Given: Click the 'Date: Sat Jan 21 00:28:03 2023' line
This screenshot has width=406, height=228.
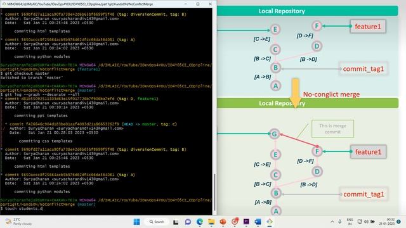Looking at the screenshot, I should coord(54,132).
